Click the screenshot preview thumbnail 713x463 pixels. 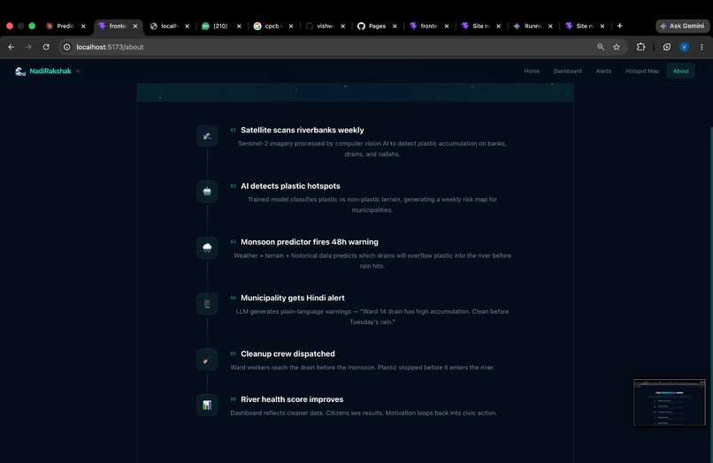pyautogui.click(x=670, y=403)
